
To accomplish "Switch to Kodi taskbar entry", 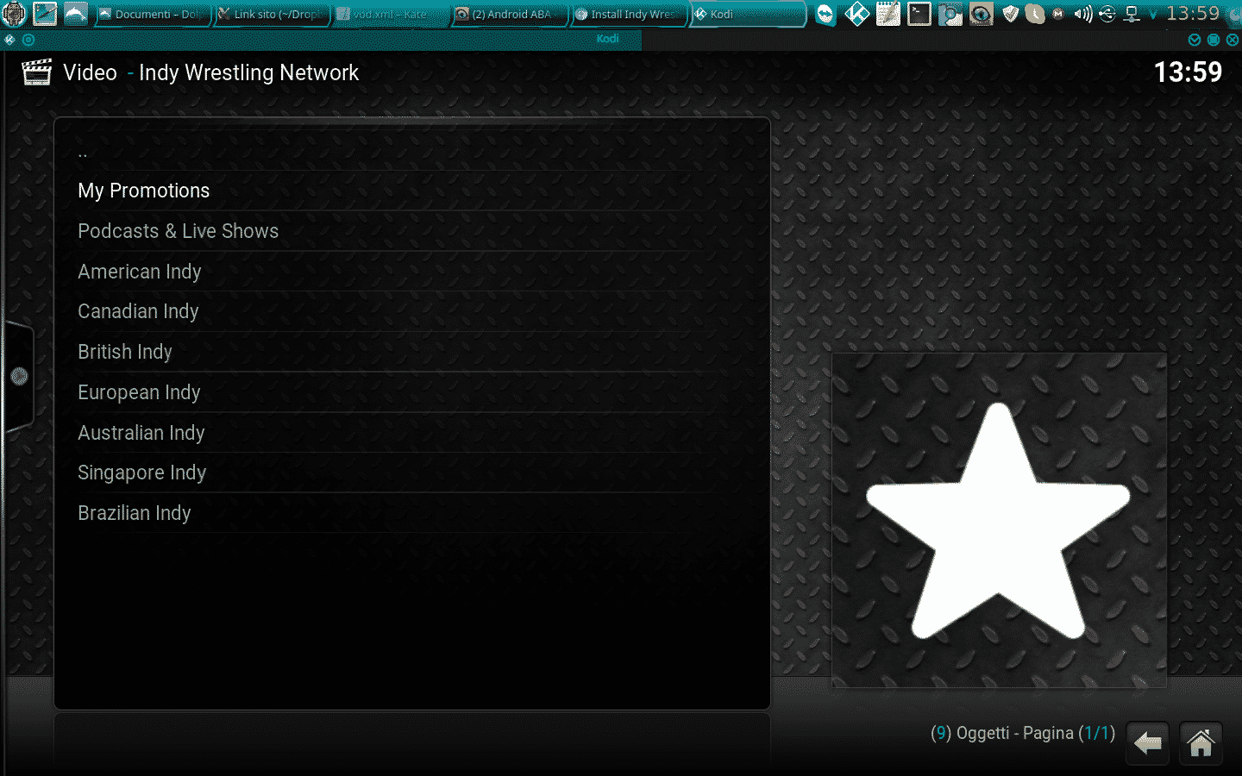I will point(748,14).
